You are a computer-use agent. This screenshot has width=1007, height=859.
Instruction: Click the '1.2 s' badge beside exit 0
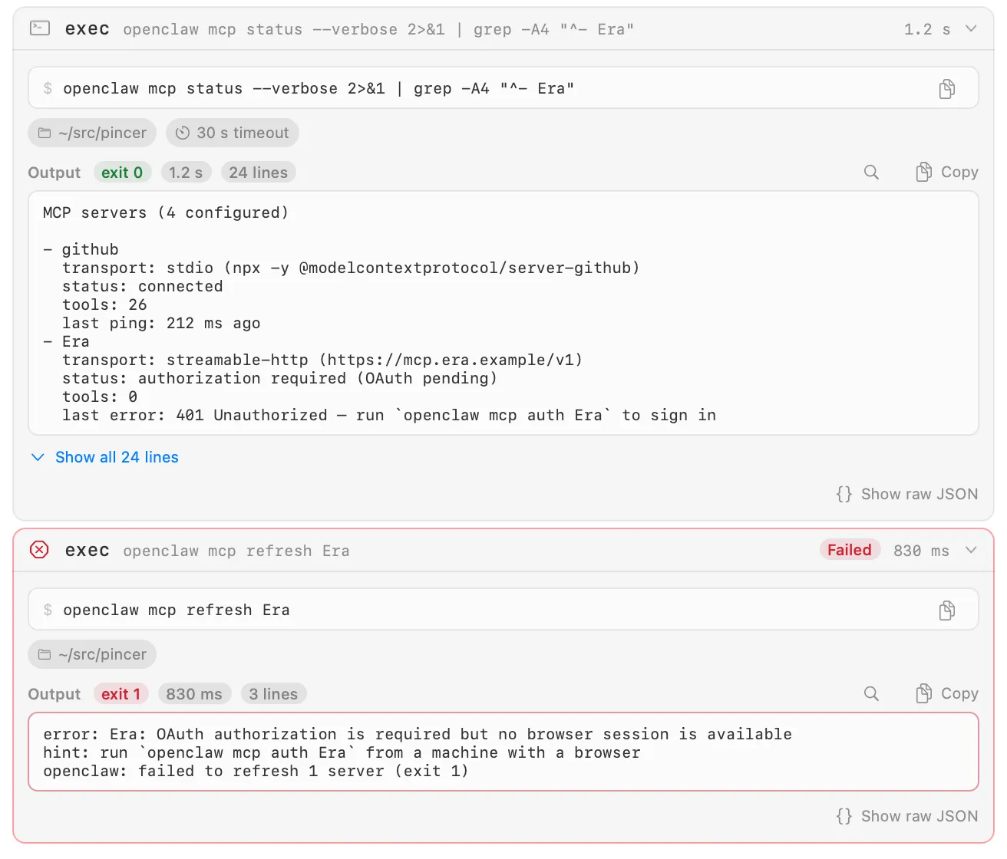(x=186, y=173)
